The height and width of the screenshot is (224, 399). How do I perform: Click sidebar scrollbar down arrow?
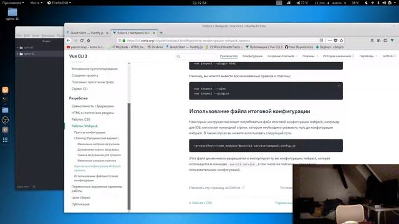point(129,211)
